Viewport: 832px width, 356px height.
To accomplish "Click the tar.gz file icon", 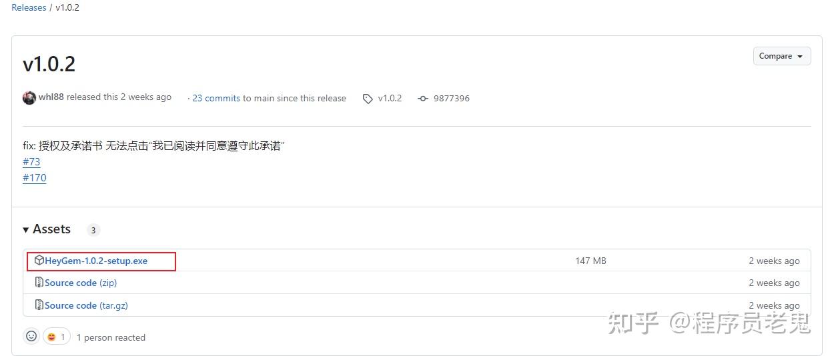I will [x=39, y=305].
